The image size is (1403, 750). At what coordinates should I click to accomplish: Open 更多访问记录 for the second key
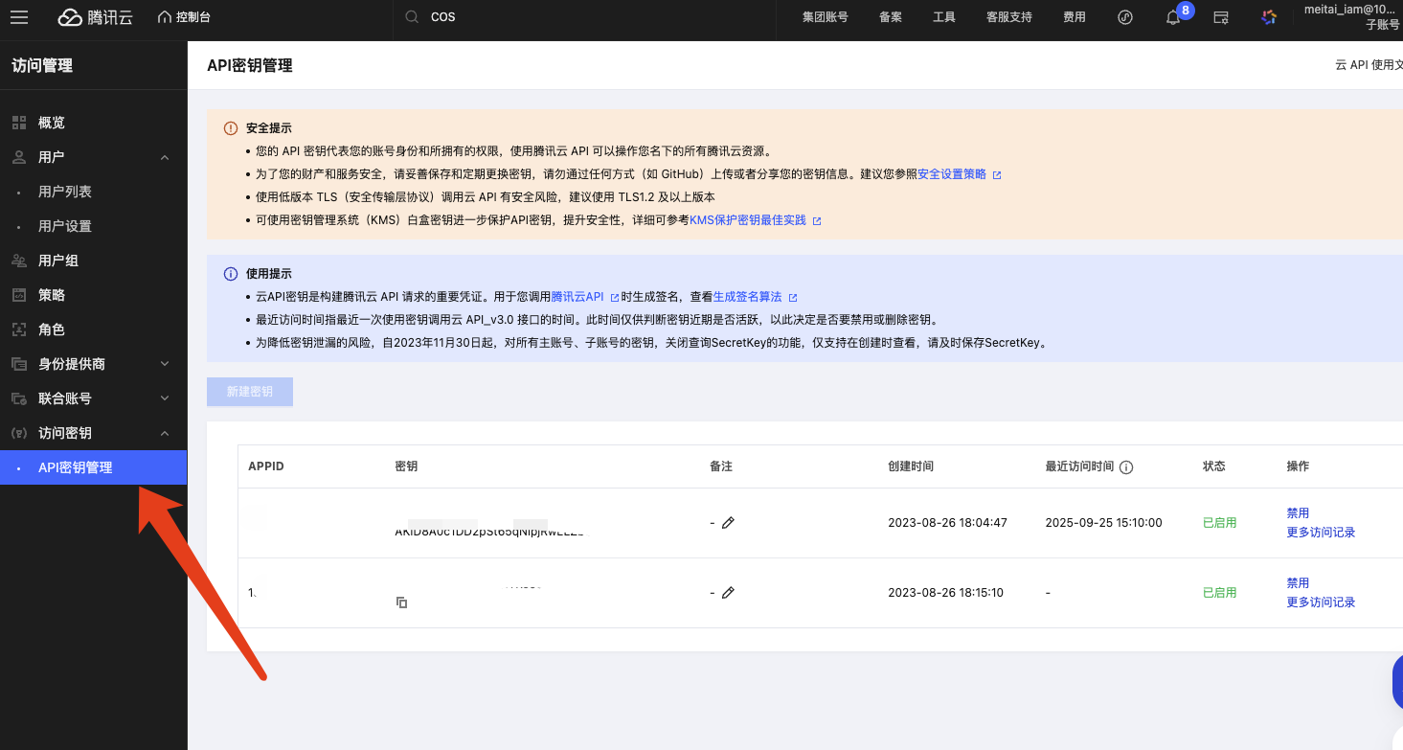click(1321, 602)
